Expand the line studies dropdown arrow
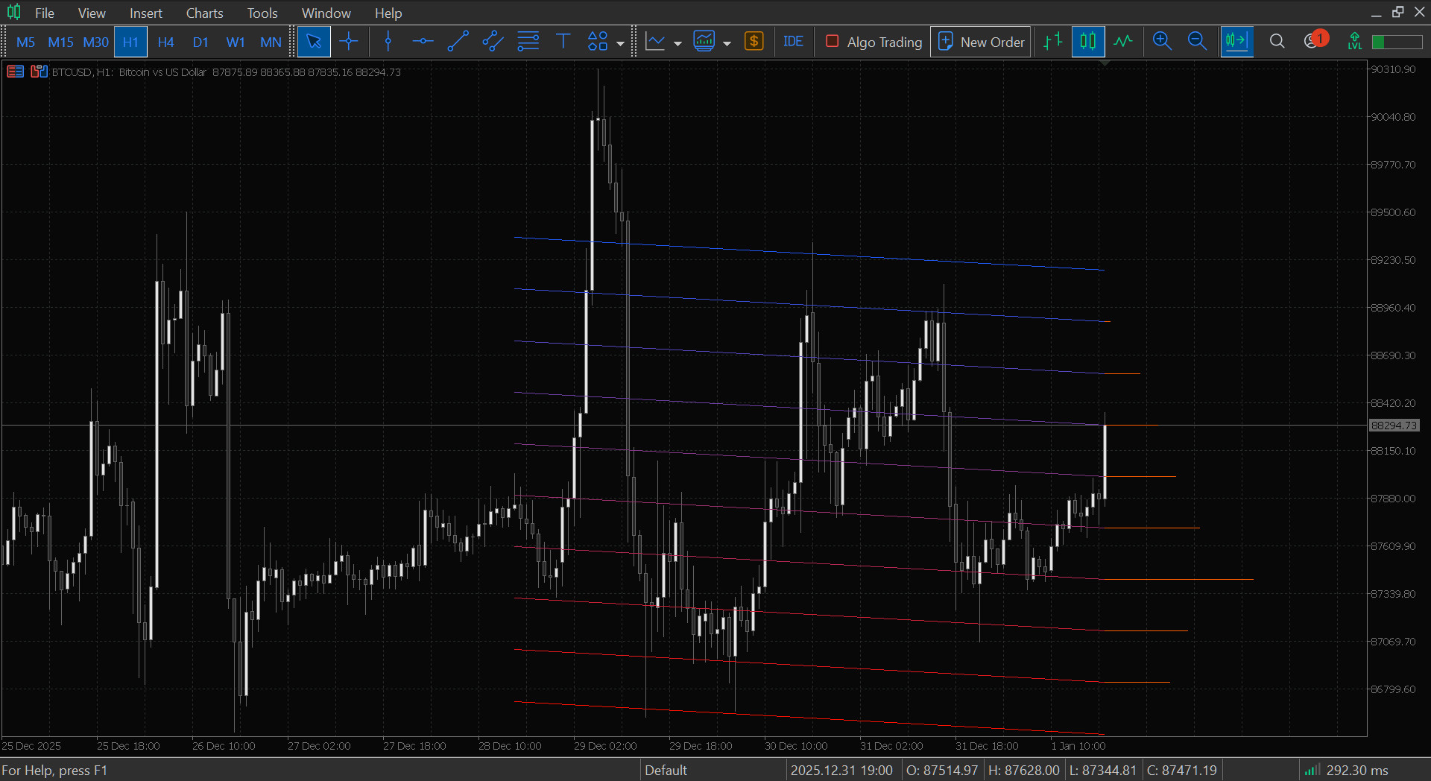The width and height of the screenshot is (1431, 781). (x=677, y=43)
